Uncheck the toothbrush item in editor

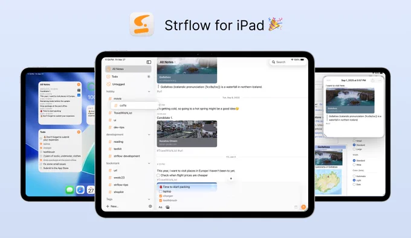click(161, 201)
